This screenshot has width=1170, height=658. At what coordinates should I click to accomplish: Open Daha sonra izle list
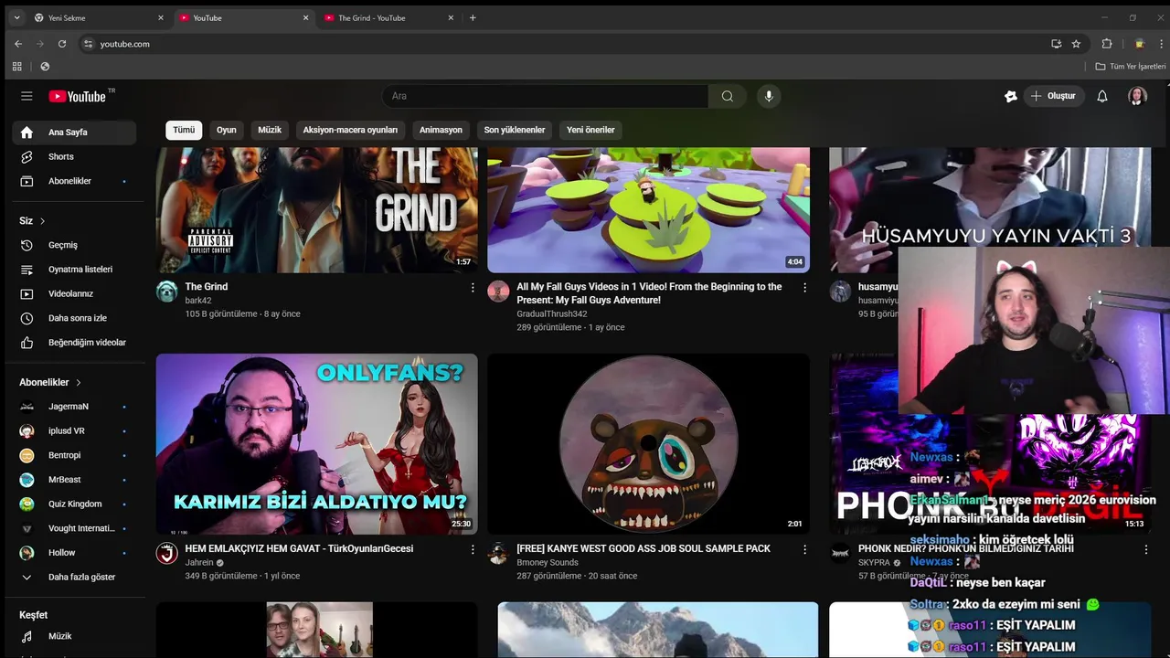coord(74,318)
